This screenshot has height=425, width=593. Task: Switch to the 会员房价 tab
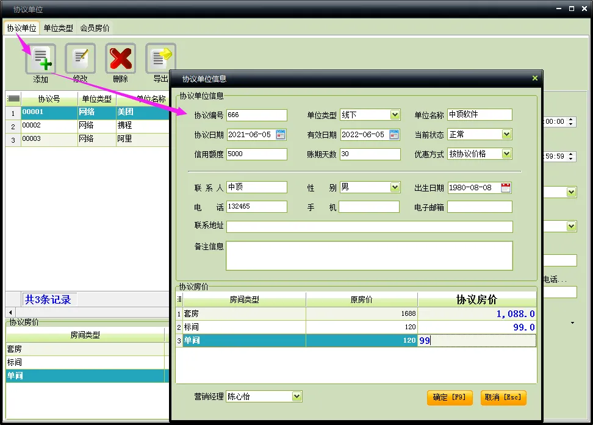pyautogui.click(x=95, y=28)
